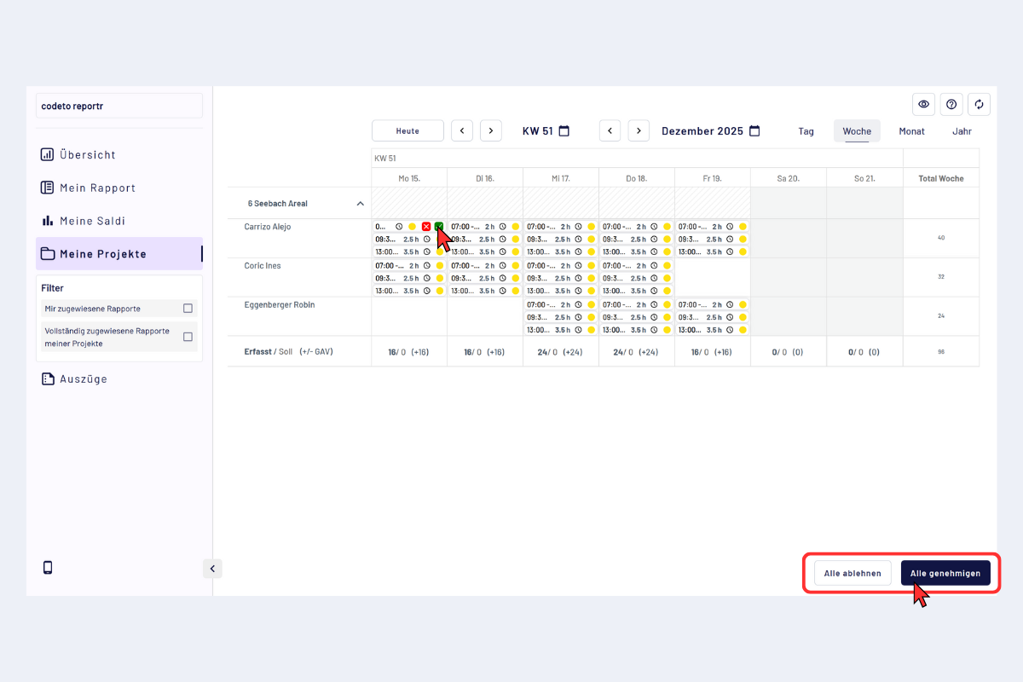The image size is (1023, 682).
Task: Switch to the Tag view tab
Action: pyautogui.click(x=806, y=131)
